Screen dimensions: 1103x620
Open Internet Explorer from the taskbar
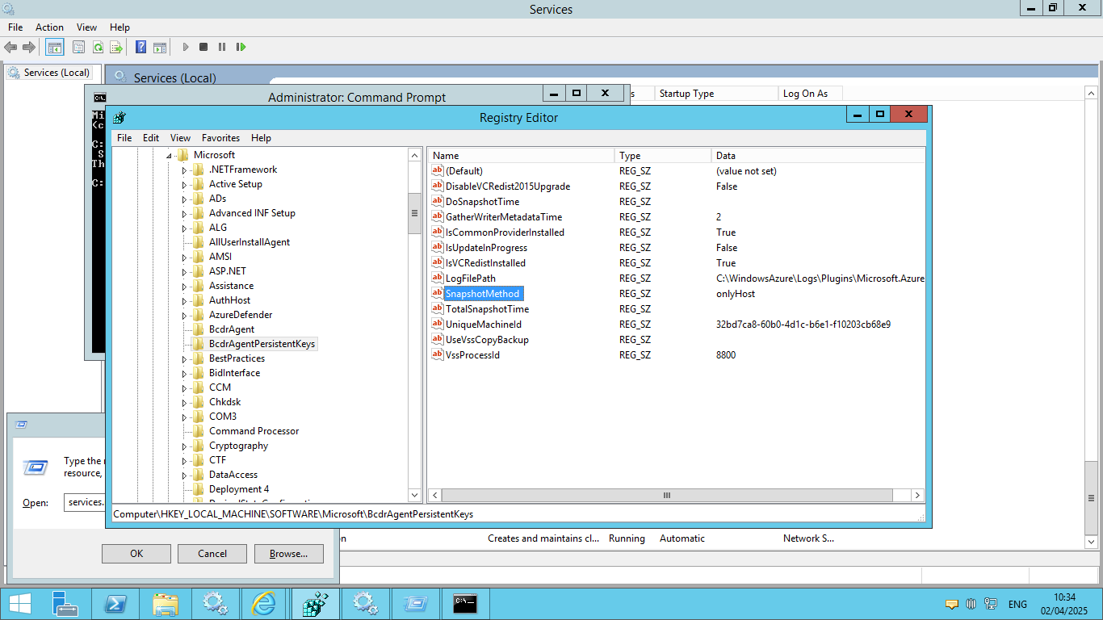coord(264,604)
